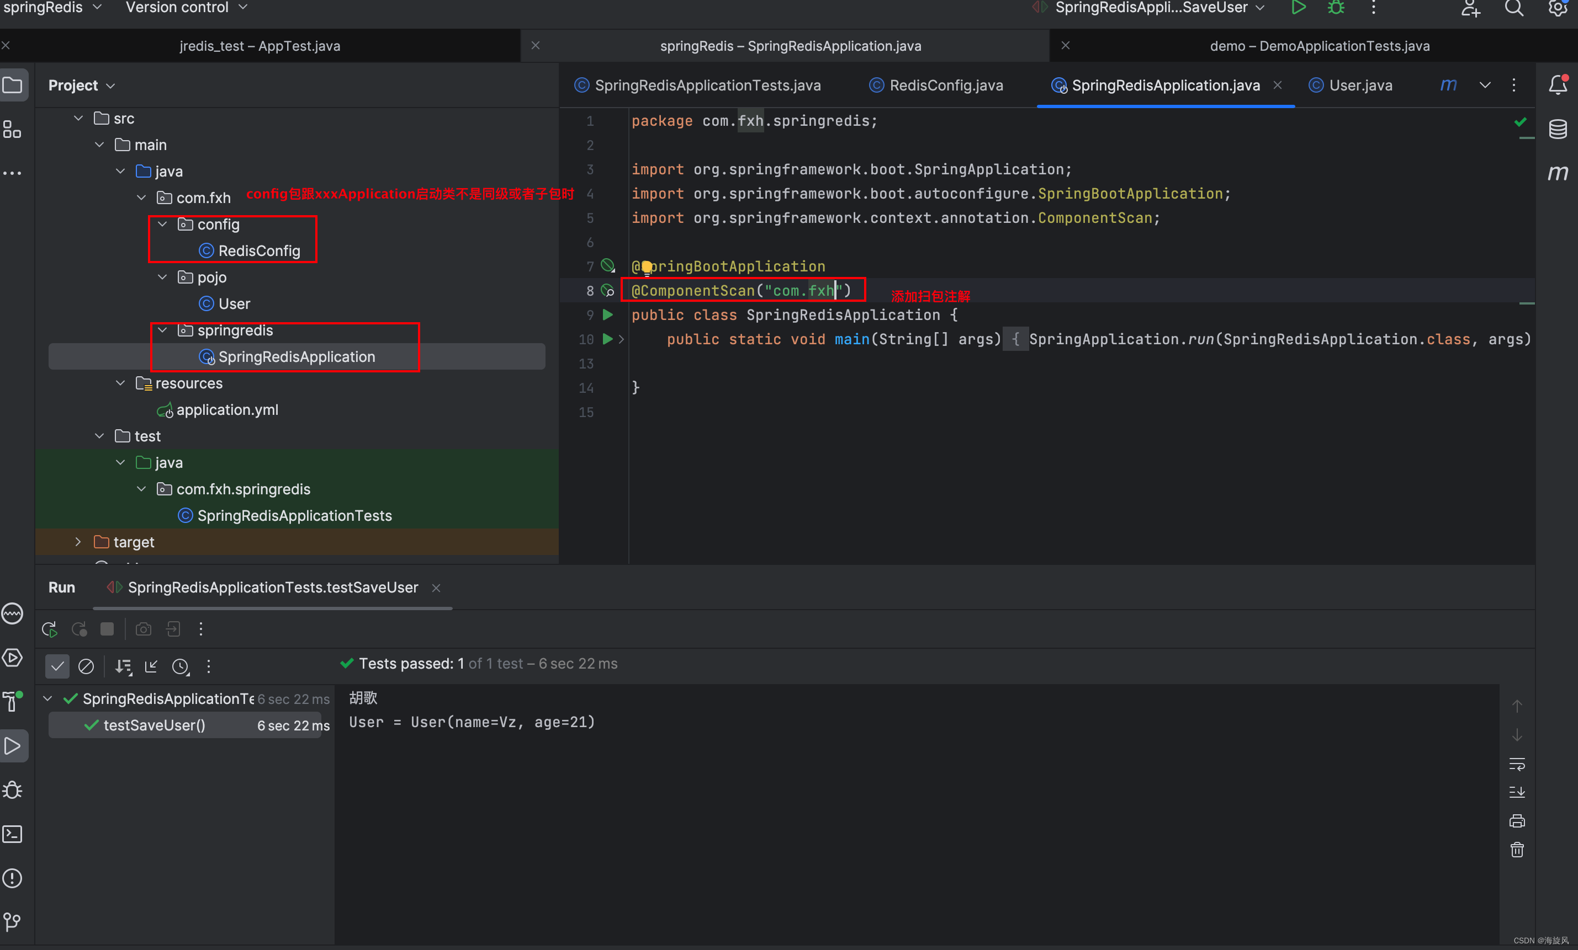Collapse the main folder
1578x950 pixels.
point(99,145)
